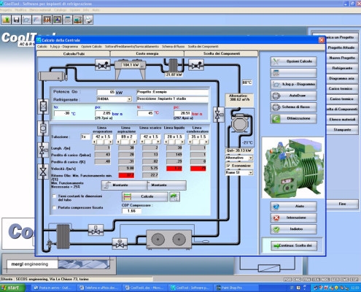The image size is (361, 292).
Task: Click the Aiuto button in the dialog
Action: tap(293, 206)
